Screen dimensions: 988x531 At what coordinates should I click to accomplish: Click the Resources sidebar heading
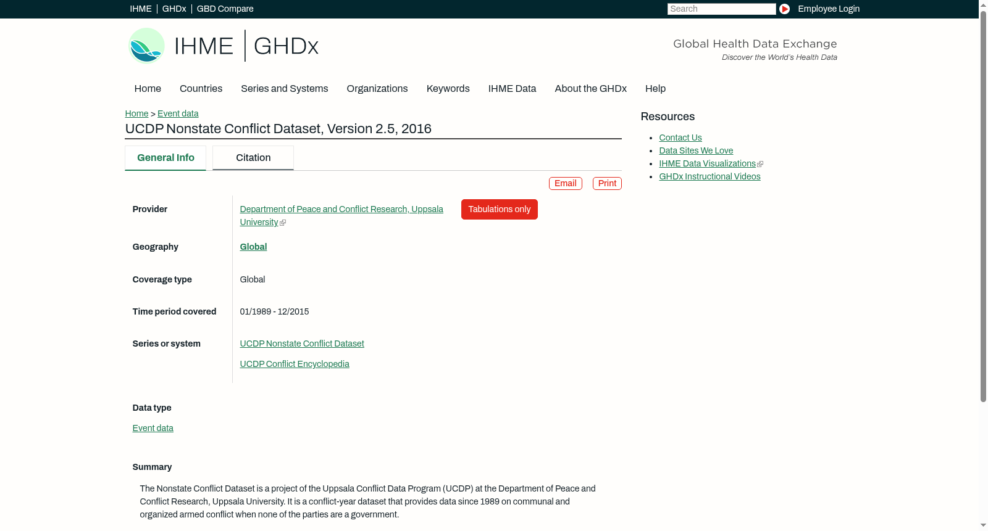coord(668,117)
